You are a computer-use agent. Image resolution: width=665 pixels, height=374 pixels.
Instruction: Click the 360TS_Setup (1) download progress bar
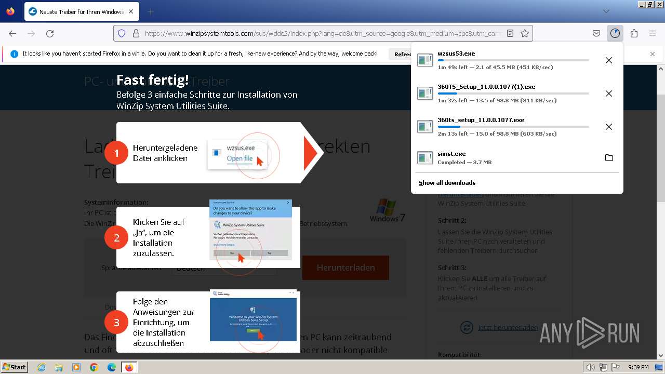(x=513, y=94)
